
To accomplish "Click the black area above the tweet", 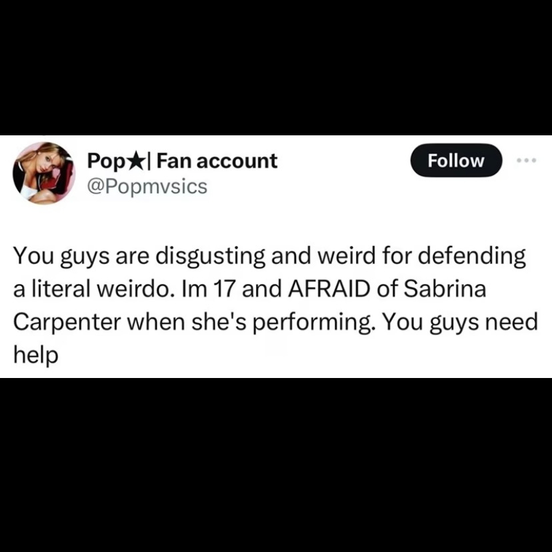I will tap(276, 67).
